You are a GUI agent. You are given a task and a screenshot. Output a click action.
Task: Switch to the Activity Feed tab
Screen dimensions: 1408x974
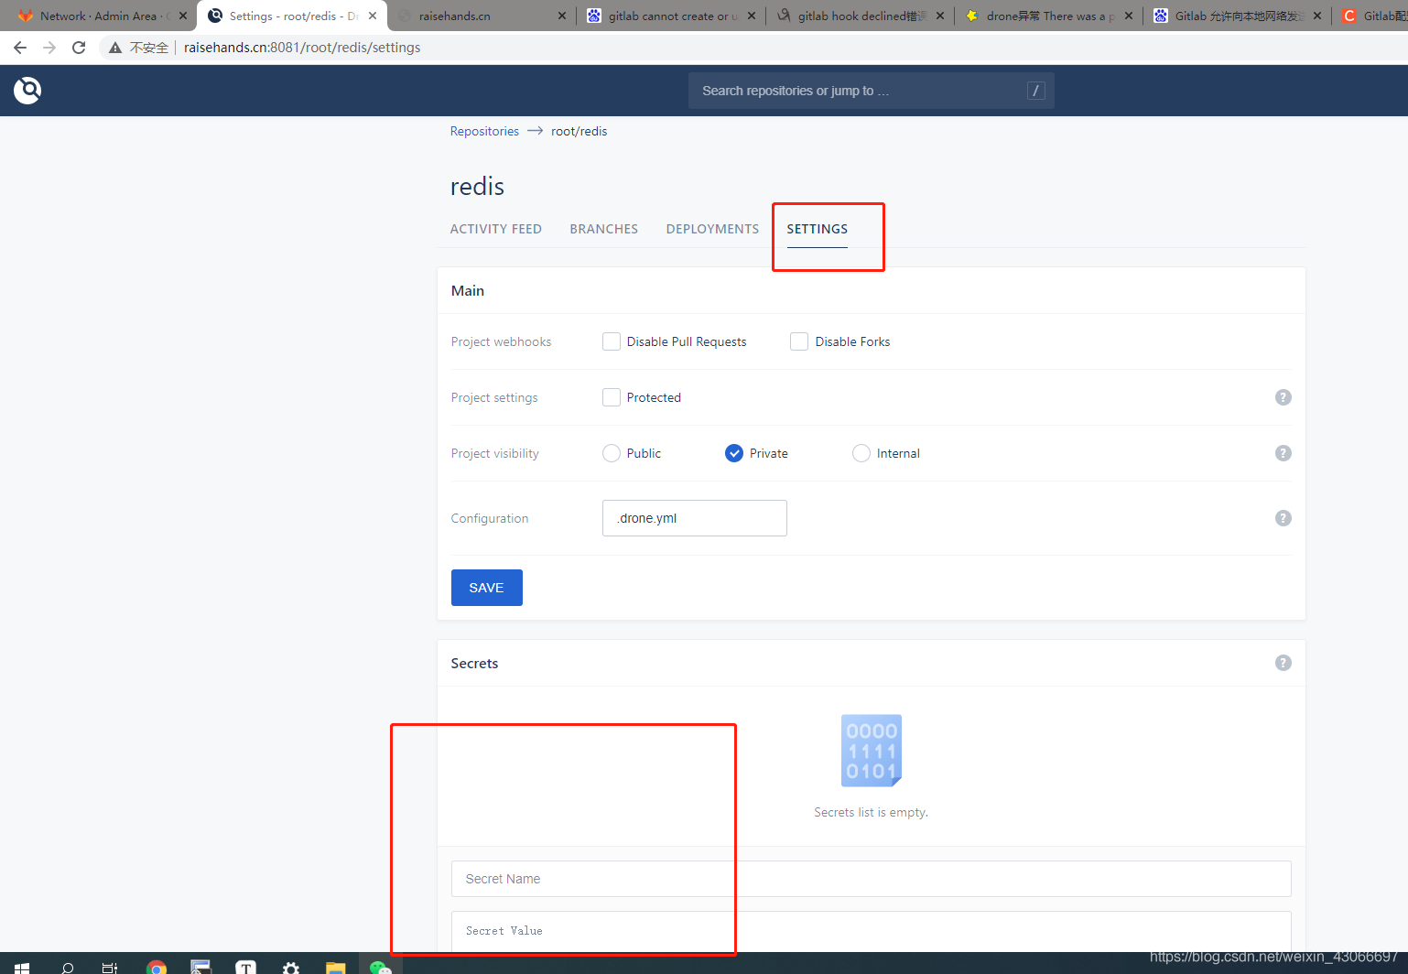pos(495,229)
